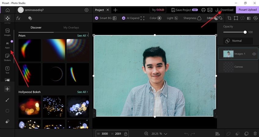Click the height field showing 2001

[118, 134]
